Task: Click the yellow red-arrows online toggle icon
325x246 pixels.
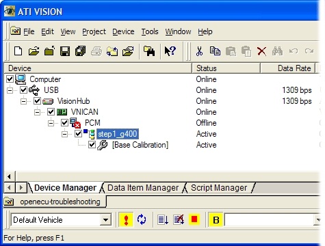Action: (126, 219)
